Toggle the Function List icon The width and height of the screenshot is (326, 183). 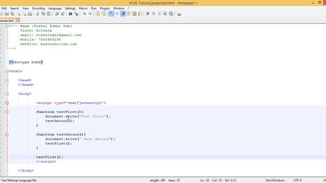(x=140, y=14)
